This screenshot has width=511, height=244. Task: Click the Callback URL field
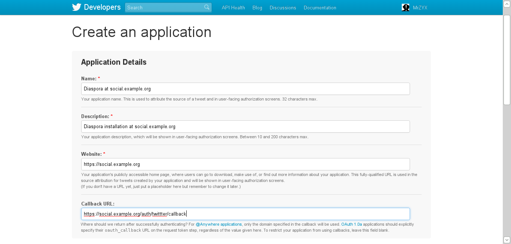(245, 214)
